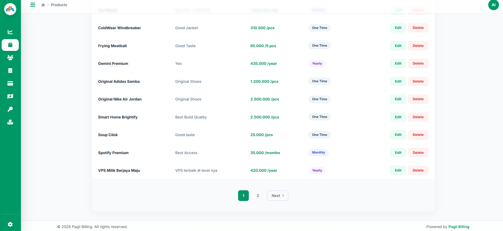Follow the Pagii Billing footer link
This screenshot has height=231, width=503.
coord(459,227)
